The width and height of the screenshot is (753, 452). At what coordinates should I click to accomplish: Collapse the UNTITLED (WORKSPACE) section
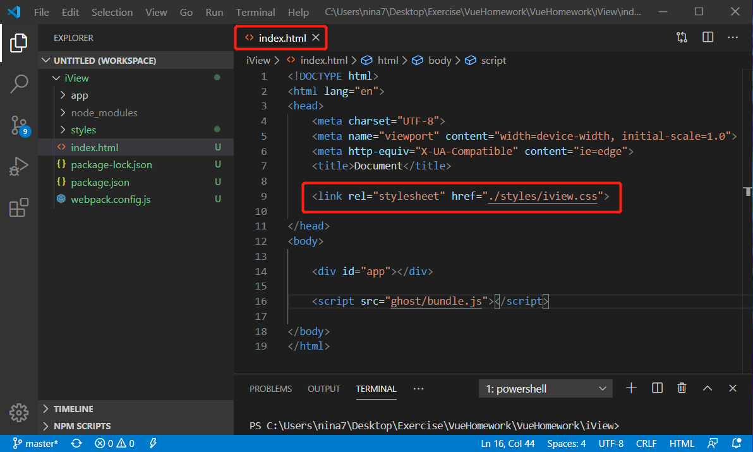click(x=136, y=61)
